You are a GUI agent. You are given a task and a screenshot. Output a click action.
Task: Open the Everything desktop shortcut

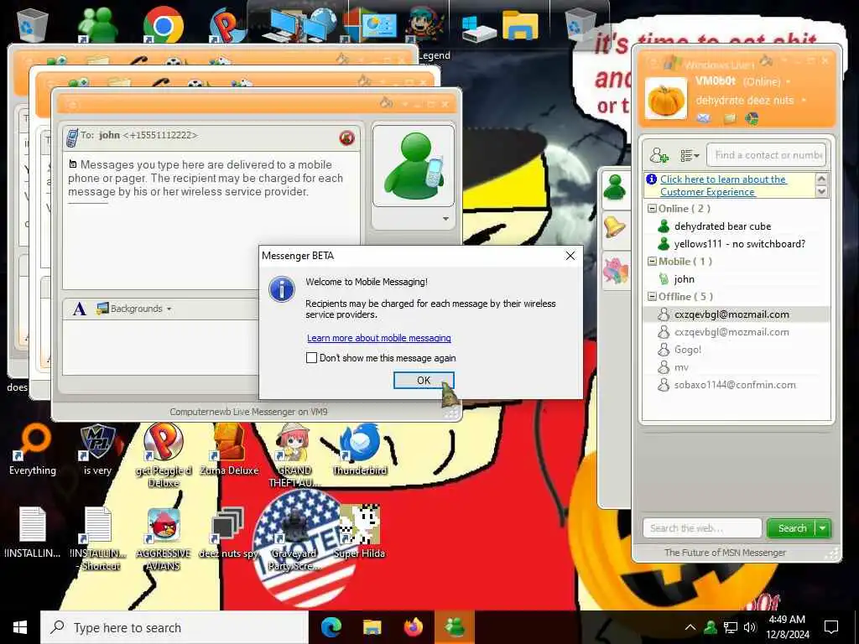click(33, 450)
